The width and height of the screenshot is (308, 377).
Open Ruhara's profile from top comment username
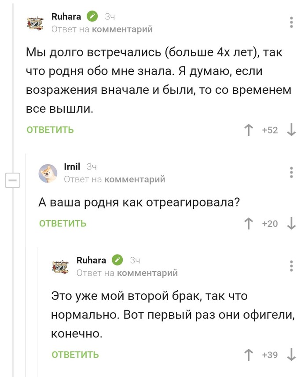pyautogui.click(x=66, y=17)
